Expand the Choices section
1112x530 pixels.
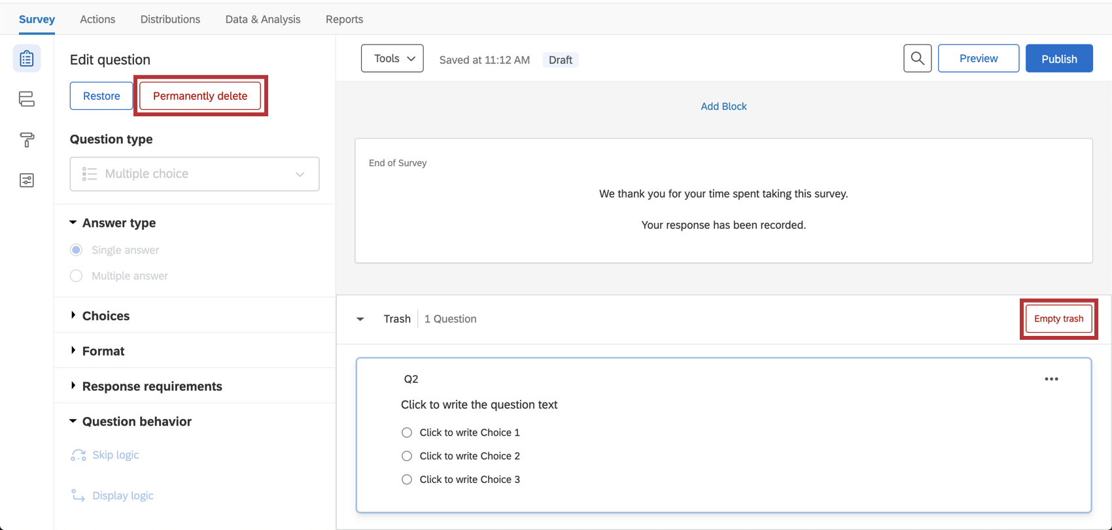[106, 316]
